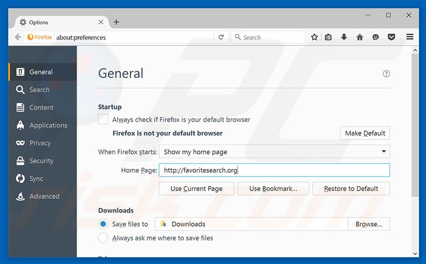Click the back arrow navigation button
Image resolution: width=426 pixels, height=264 pixels.
click(18, 37)
